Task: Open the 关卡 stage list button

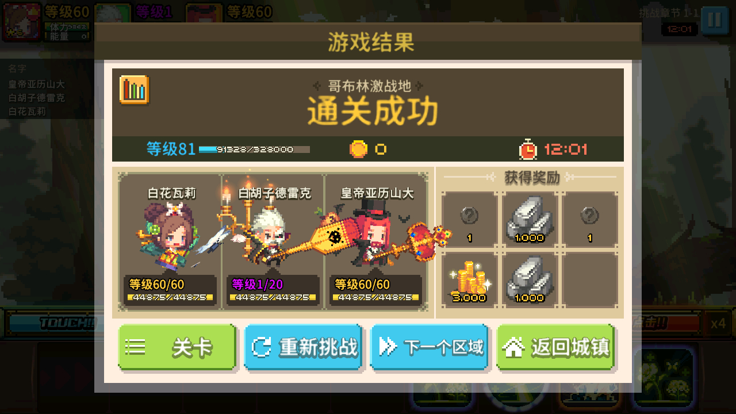Action: [178, 347]
